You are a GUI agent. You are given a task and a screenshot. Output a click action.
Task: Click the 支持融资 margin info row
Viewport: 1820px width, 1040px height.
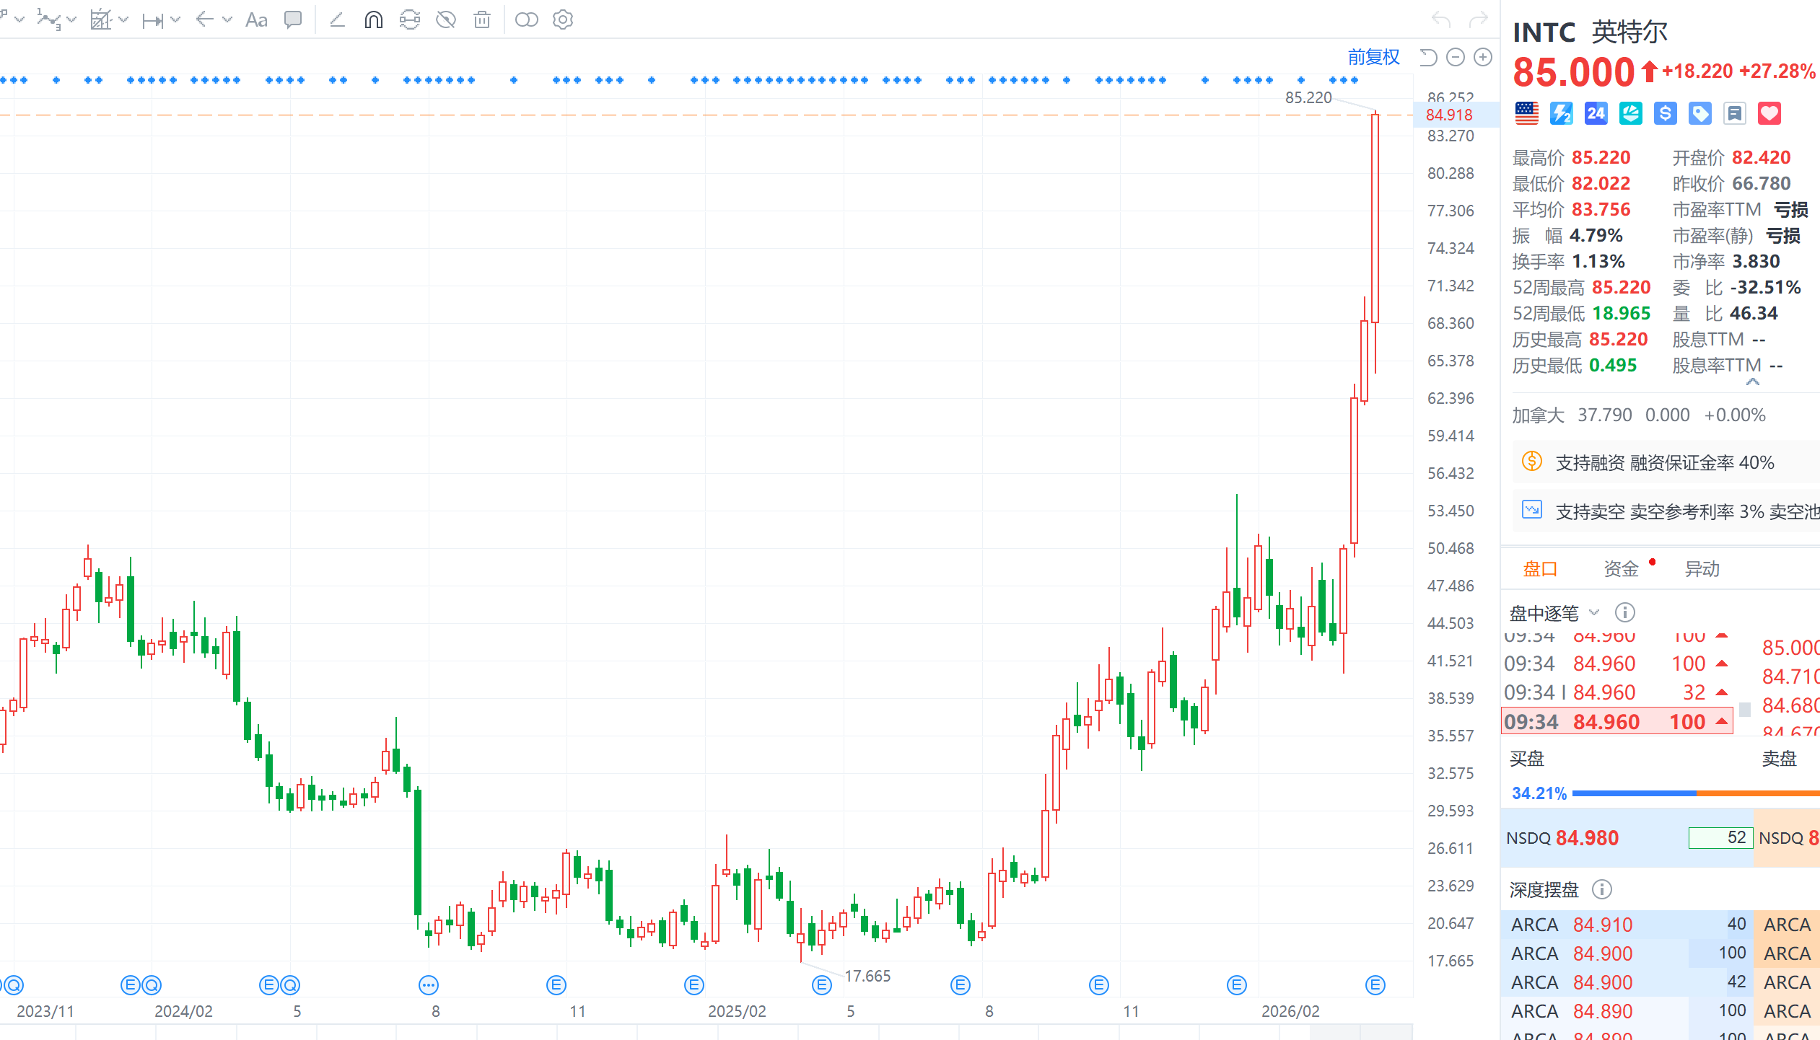[1663, 462]
